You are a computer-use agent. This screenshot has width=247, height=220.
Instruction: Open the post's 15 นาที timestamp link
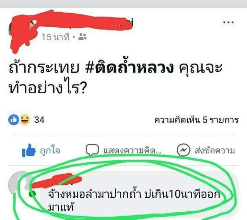55,37
